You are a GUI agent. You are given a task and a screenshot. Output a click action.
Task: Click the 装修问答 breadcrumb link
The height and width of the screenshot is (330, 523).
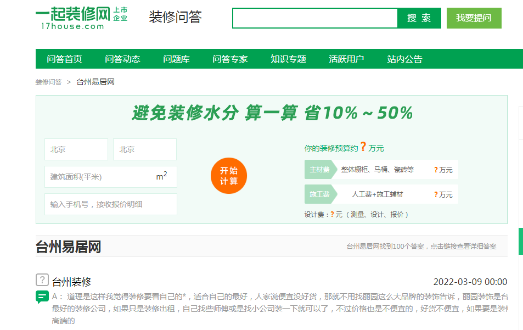pyautogui.click(x=49, y=82)
